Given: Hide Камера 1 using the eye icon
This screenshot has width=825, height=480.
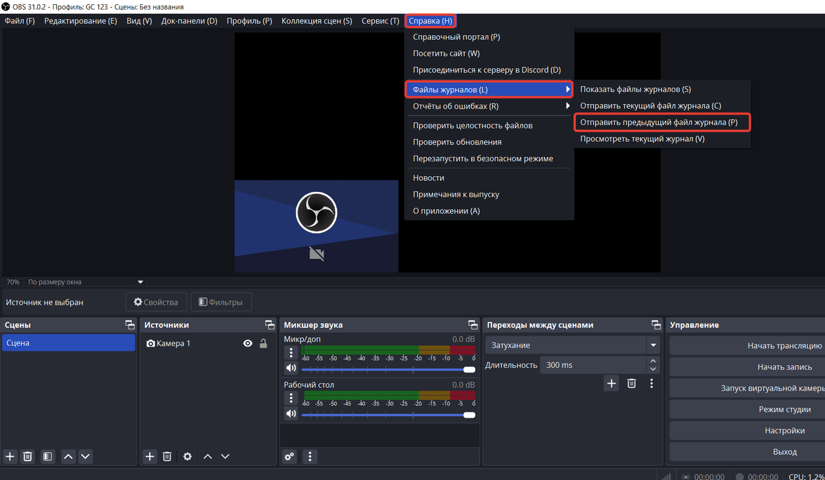Looking at the screenshot, I should (x=247, y=343).
